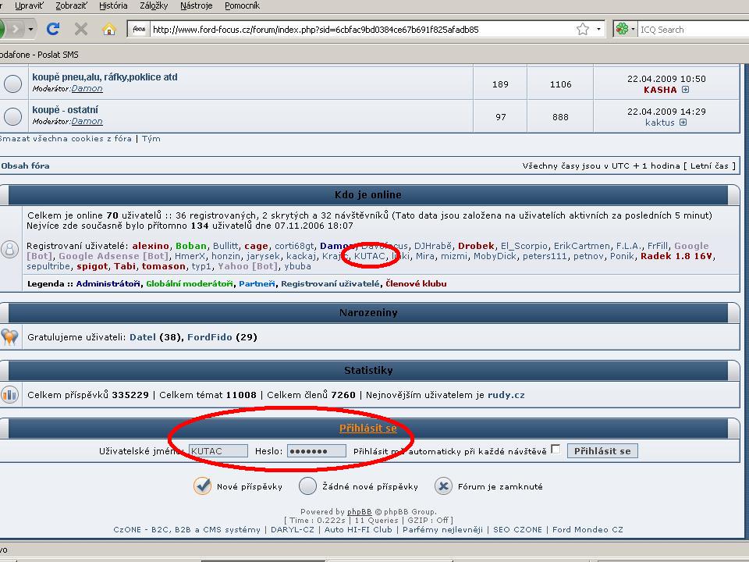Open the navigation history dropdown arrow

(31, 30)
